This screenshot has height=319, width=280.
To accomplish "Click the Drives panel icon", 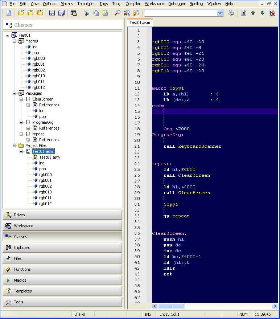I will point(8,215).
